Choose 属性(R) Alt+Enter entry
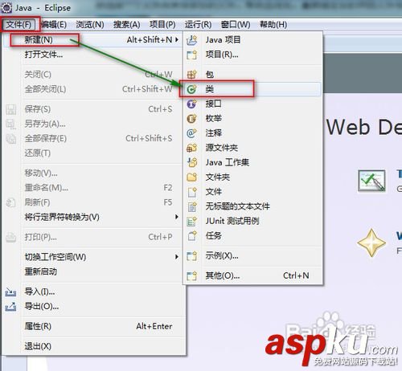This screenshot has width=402, height=371. tap(93, 327)
